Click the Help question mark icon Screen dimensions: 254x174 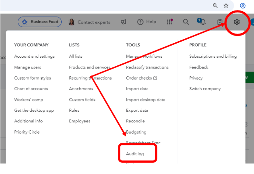point(140,22)
